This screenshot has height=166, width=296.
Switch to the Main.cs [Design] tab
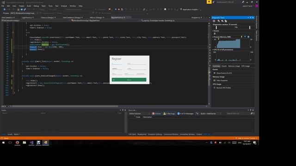coord(96,18)
